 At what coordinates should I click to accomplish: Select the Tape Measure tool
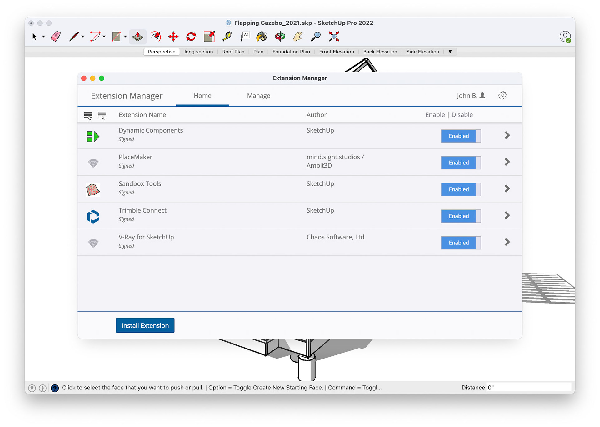click(x=227, y=37)
